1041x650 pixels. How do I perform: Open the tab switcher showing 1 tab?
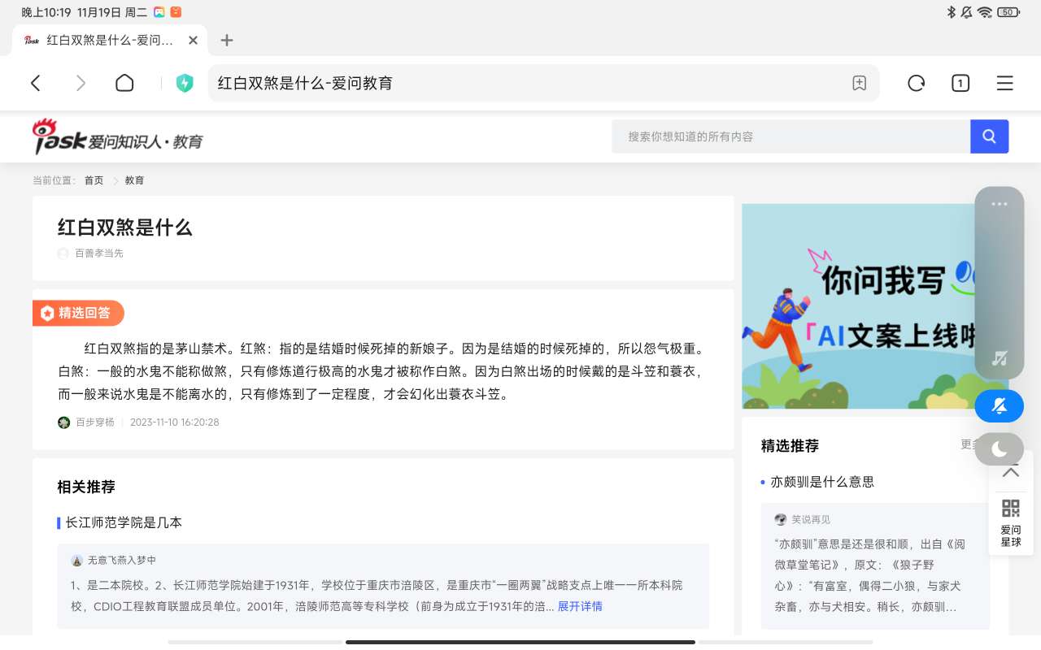click(960, 83)
